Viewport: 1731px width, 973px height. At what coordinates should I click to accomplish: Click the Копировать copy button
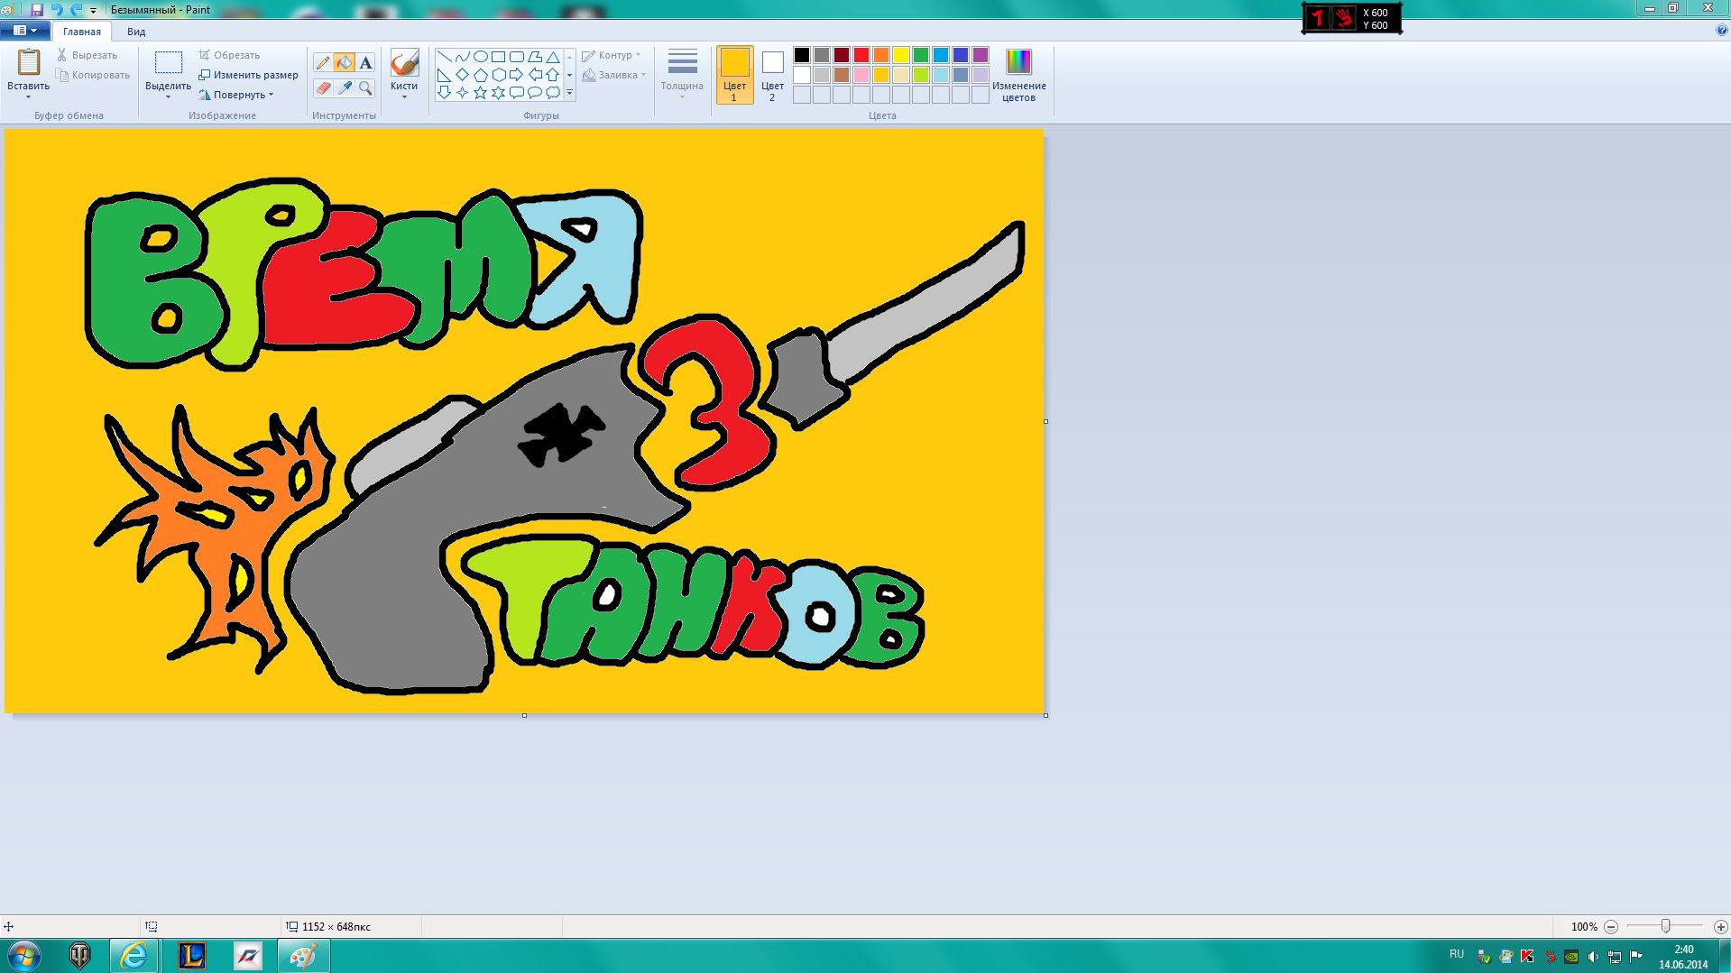pos(93,75)
